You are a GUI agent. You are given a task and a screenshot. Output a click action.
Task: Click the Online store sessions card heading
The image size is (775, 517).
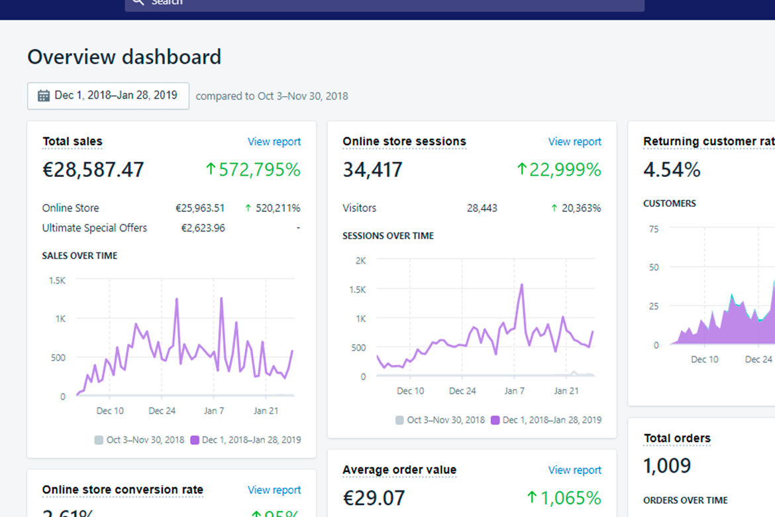pos(404,141)
